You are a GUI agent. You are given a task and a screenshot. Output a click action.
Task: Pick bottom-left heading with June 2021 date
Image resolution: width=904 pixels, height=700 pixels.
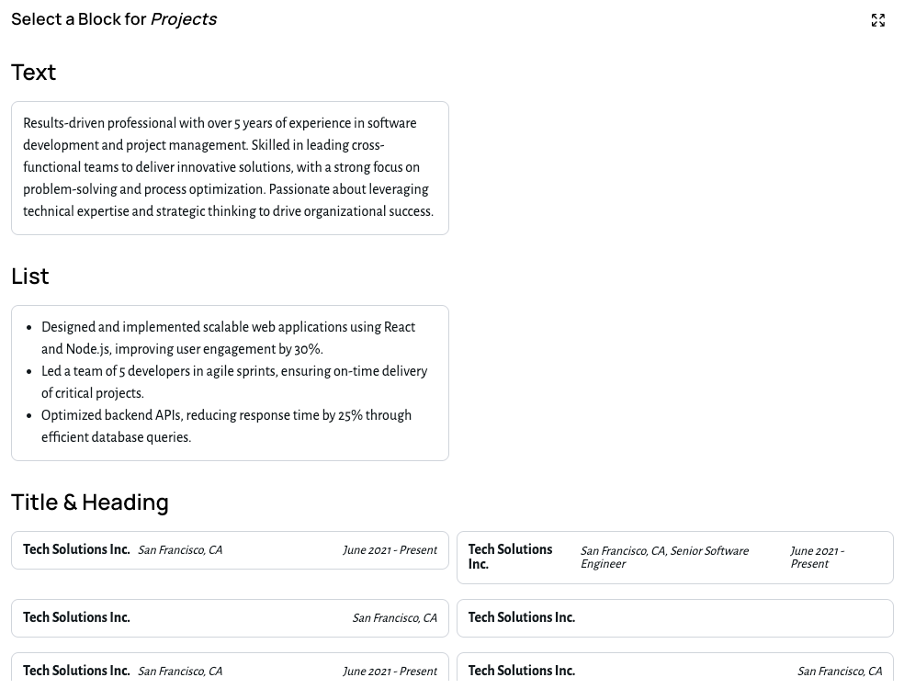click(230, 671)
